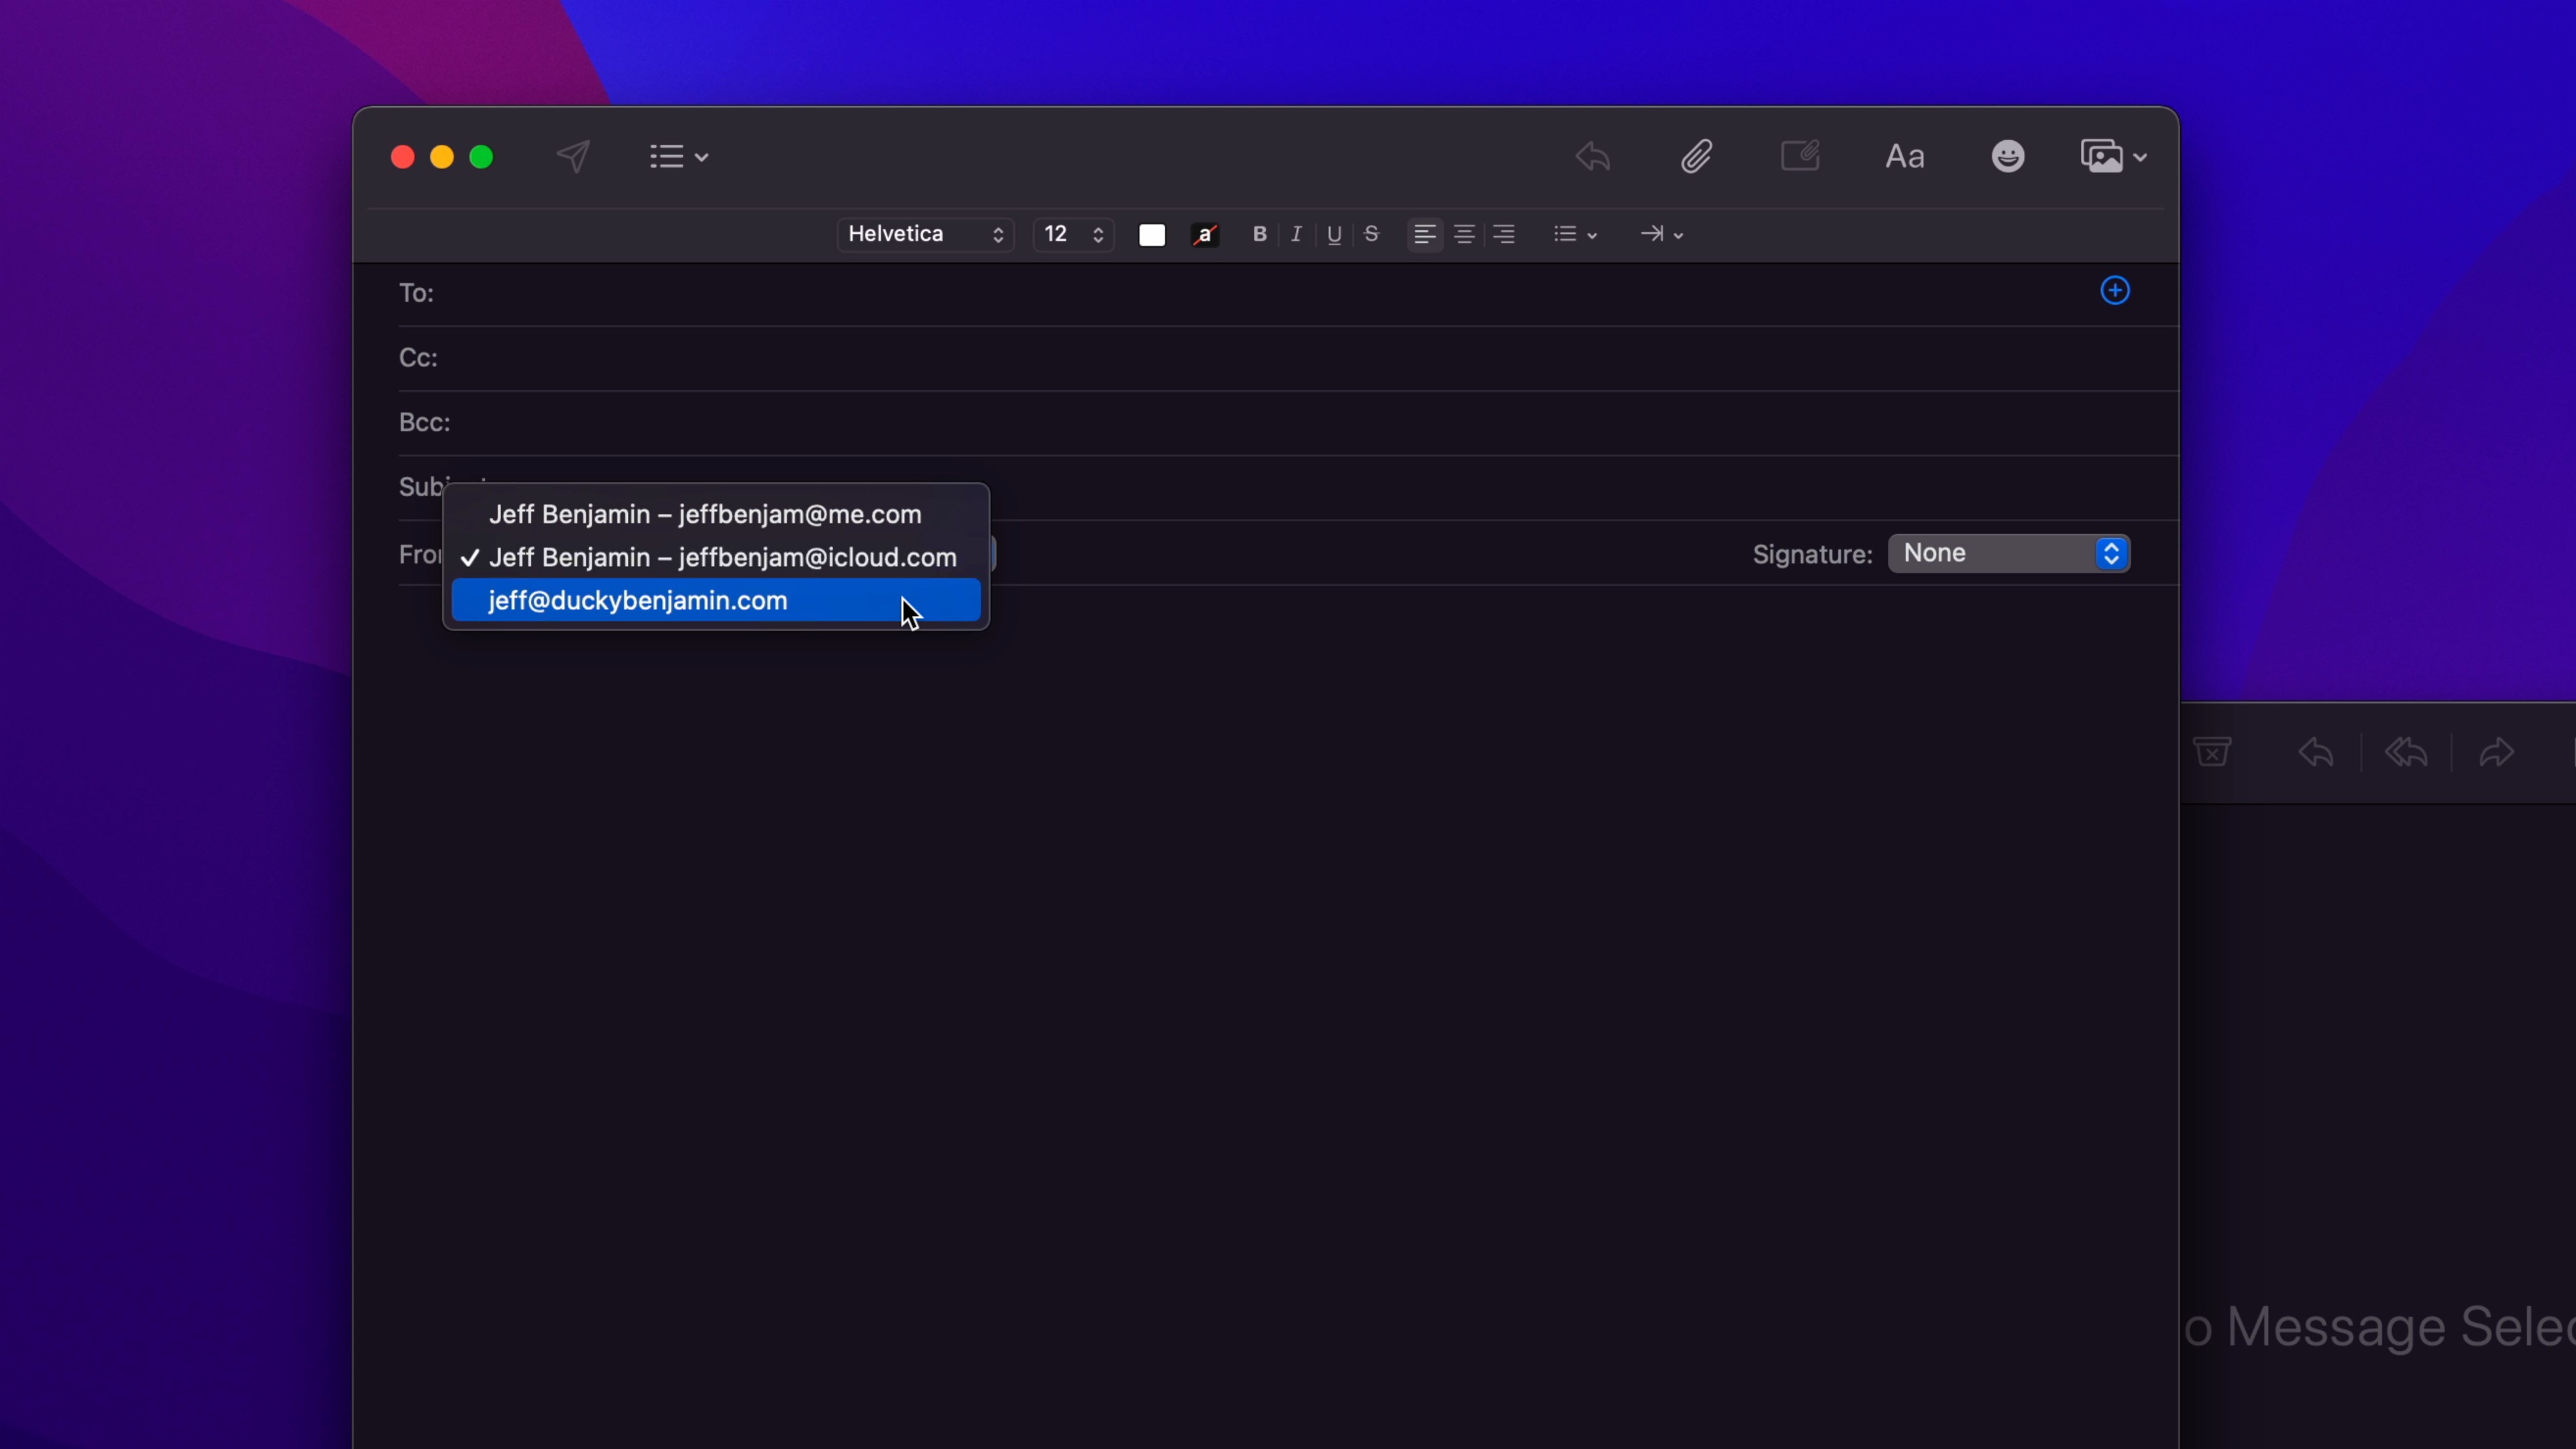Click the reply arrow in compose toolbar

coord(1592,156)
